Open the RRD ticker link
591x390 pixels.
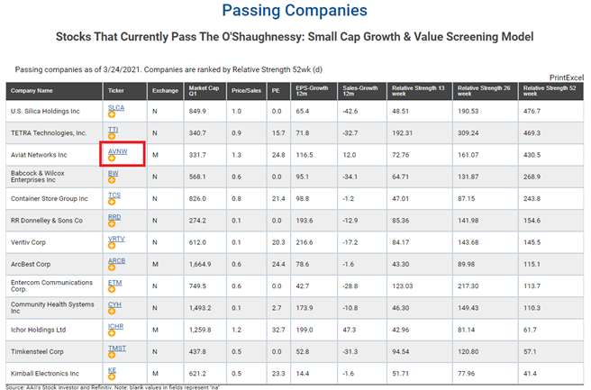[x=114, y=217]
